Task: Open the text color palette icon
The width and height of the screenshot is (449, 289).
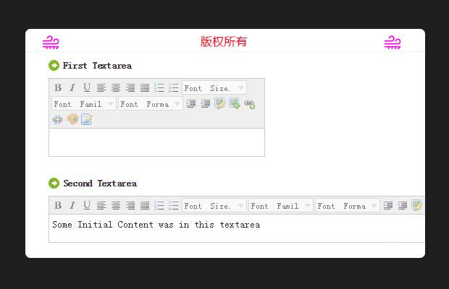Action: pos(72,120)
